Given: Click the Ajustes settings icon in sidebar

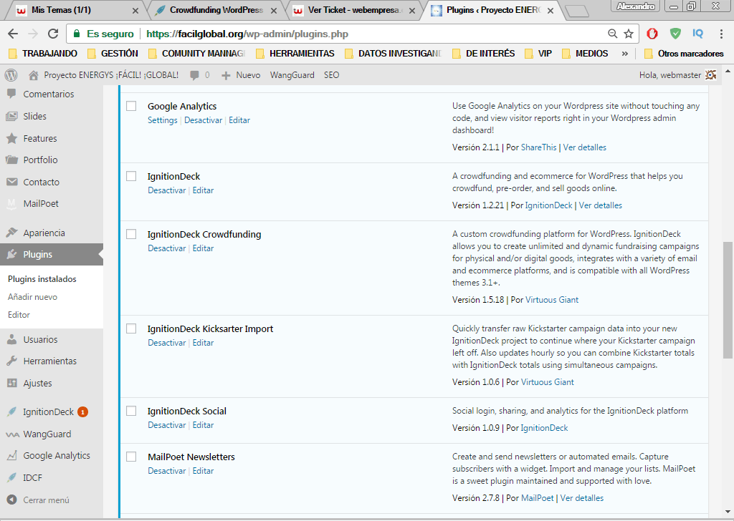Looking at the screenshot, I should point(11,383).
